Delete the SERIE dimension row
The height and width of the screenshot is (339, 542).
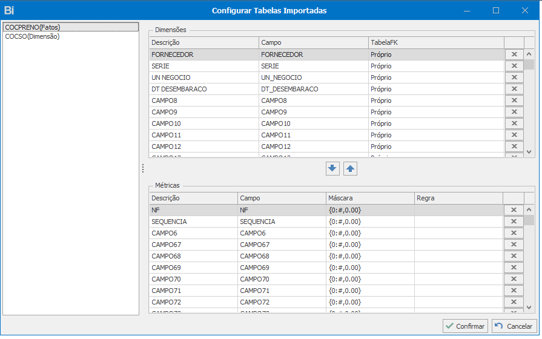pos(514,66)
